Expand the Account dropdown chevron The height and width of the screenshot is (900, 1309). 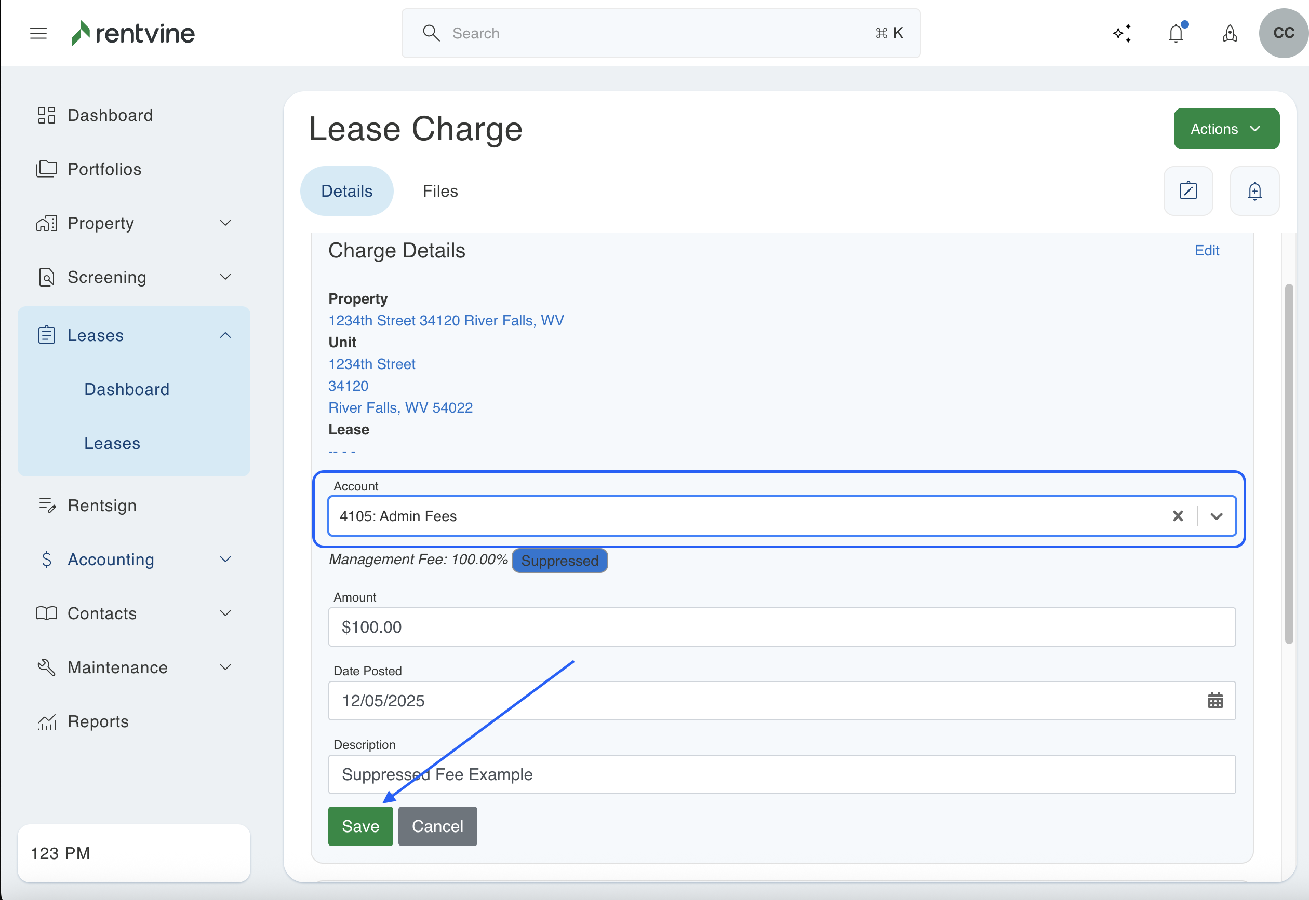coord(1216,516)
